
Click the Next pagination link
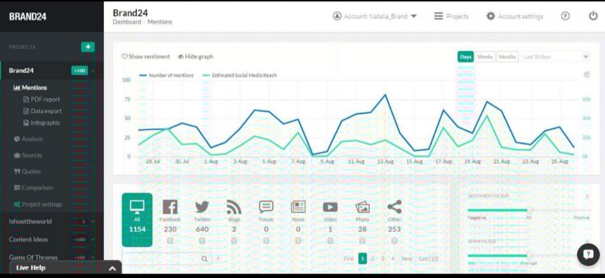(406, 259)
